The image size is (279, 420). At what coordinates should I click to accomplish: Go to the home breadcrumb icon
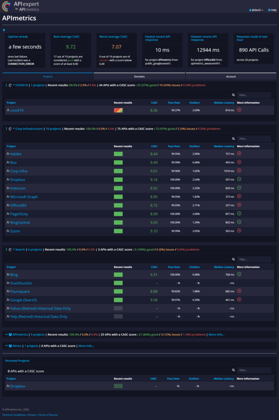coord(4,30)
